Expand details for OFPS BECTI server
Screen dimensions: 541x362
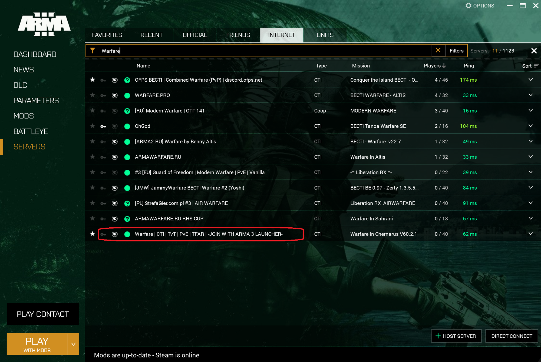(x=531, y=79)
